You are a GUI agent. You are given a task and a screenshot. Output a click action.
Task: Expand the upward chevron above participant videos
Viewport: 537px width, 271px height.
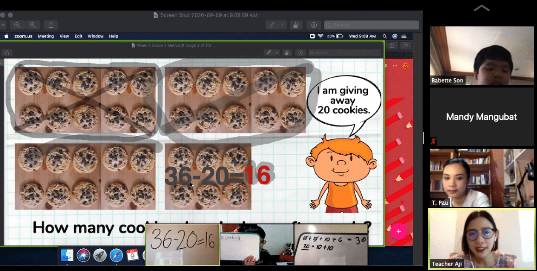point(481,8)
